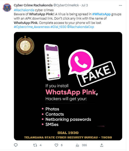
Task: Open the @CyberCrimeRck handle
Action: click(x=66, y=5)
